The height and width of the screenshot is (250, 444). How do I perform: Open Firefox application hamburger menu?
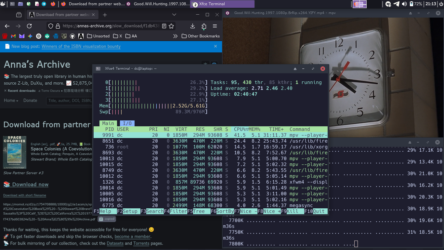(x=215, y=26)
